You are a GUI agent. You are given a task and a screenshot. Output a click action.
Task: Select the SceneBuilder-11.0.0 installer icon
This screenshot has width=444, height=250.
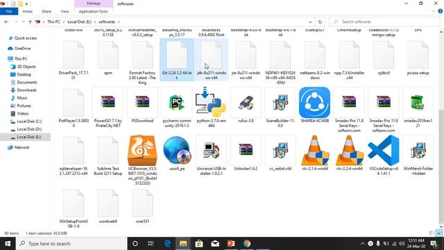pyautogui.click(x=280, y=102)
